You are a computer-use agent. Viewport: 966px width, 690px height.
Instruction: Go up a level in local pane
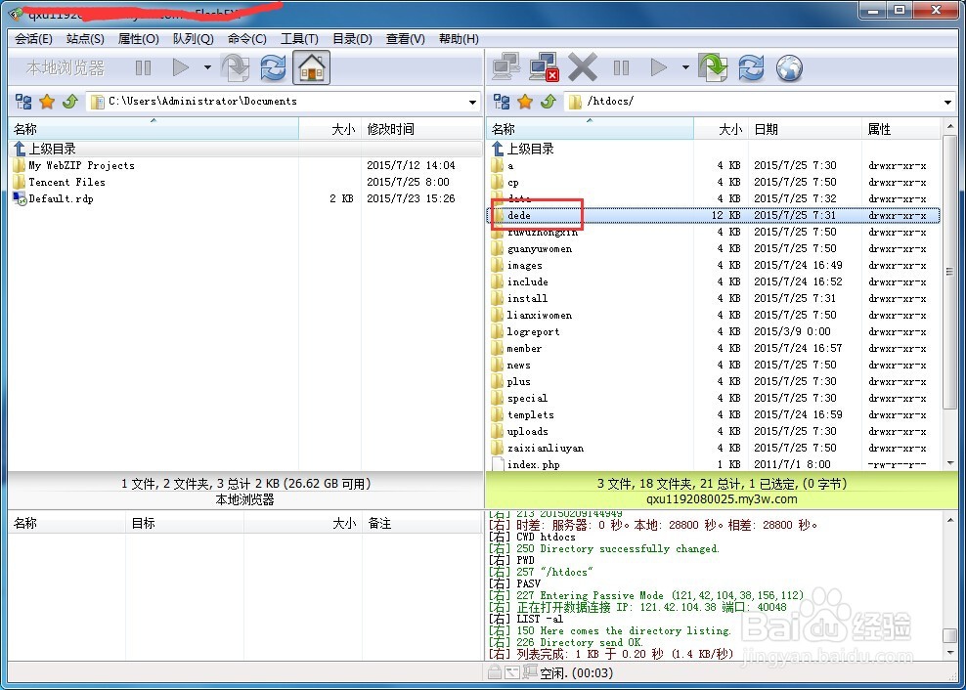coord(69,102)
